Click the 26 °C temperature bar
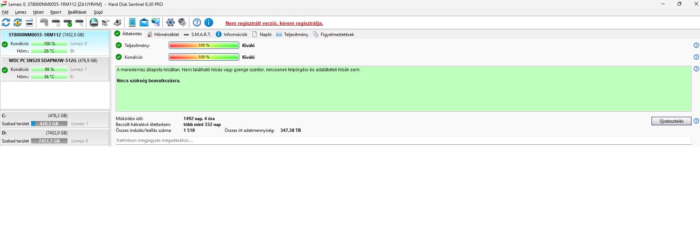 pos(49,51)
